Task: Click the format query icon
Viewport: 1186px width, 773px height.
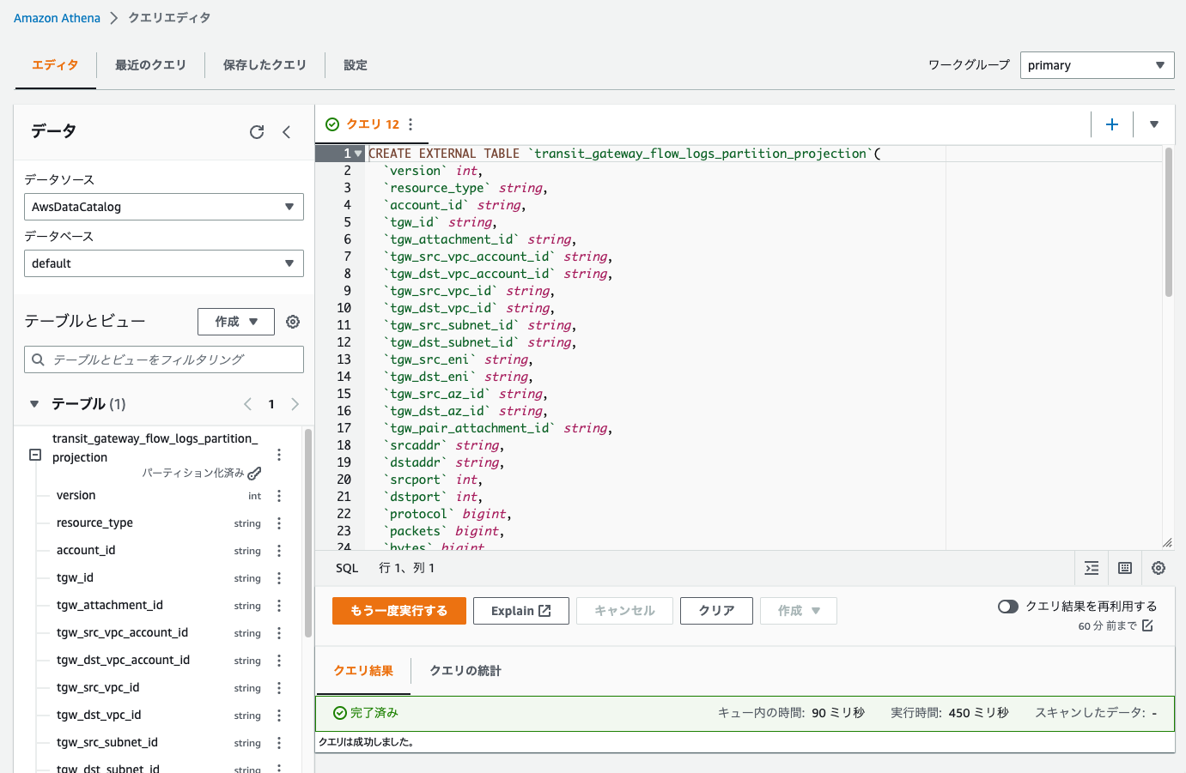Action: coord(1092,568)
